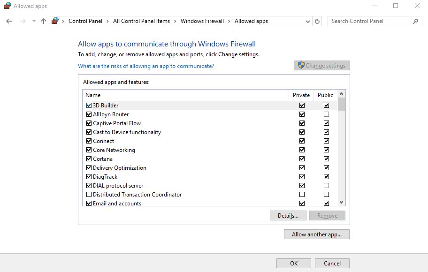This screenshot has width=428, height=272.
Task: Select the DiagTrack row text
Action: (105, 177)
